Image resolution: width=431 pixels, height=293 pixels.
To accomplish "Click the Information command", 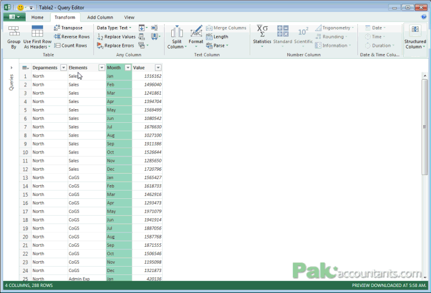I will [333, 46].
